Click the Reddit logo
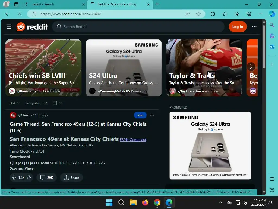The image size is (278, 209). (x=32, y=27)
